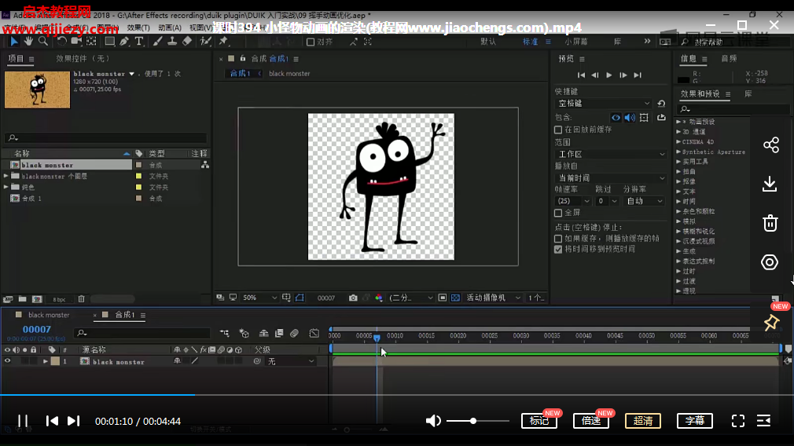Viewport: 794px width, 446px height.
Task: Click the video player record circle icon
Action: coord(770,262)
